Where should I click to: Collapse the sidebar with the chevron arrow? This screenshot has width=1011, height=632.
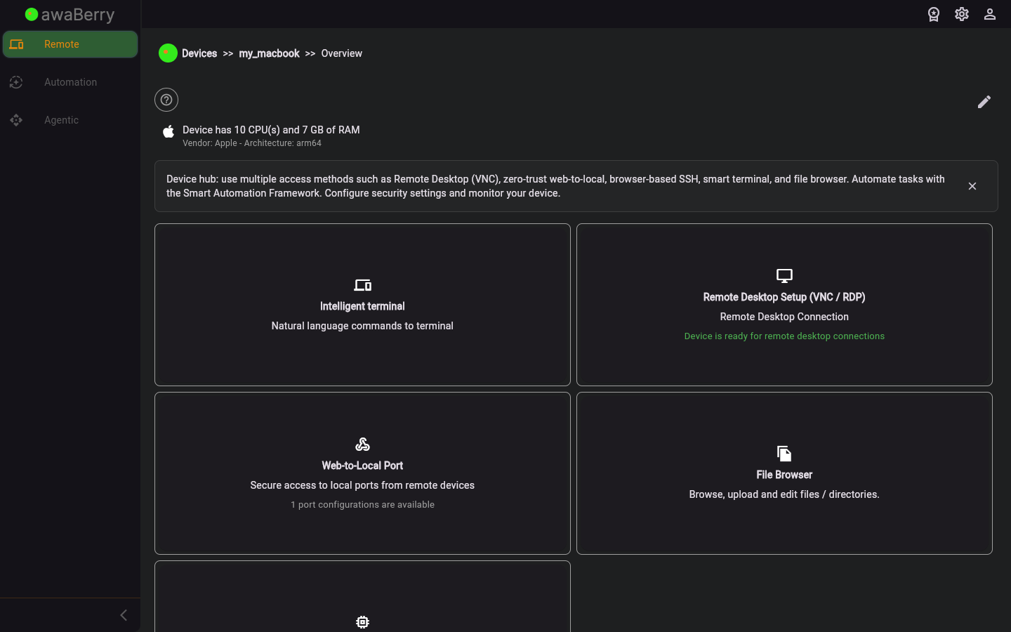tap(124, 615)
